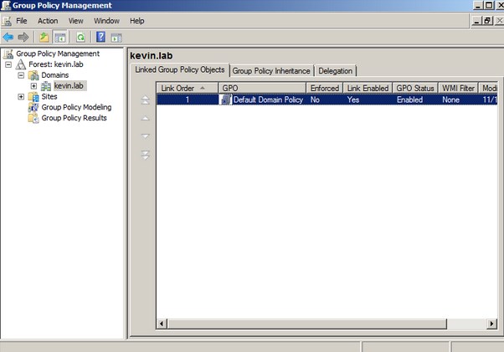Move link down with single down arrow

(146, 136)
